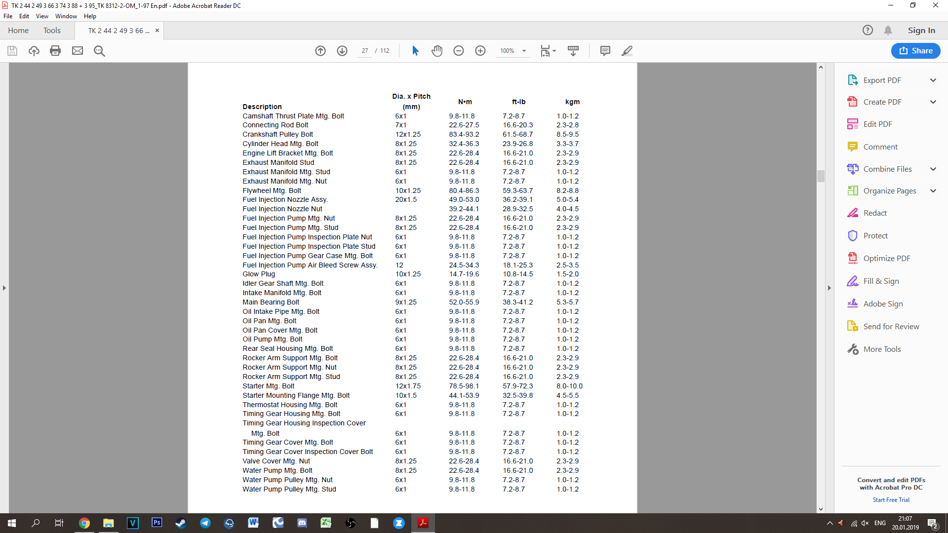Click the Save file icon

click(12, 51)
